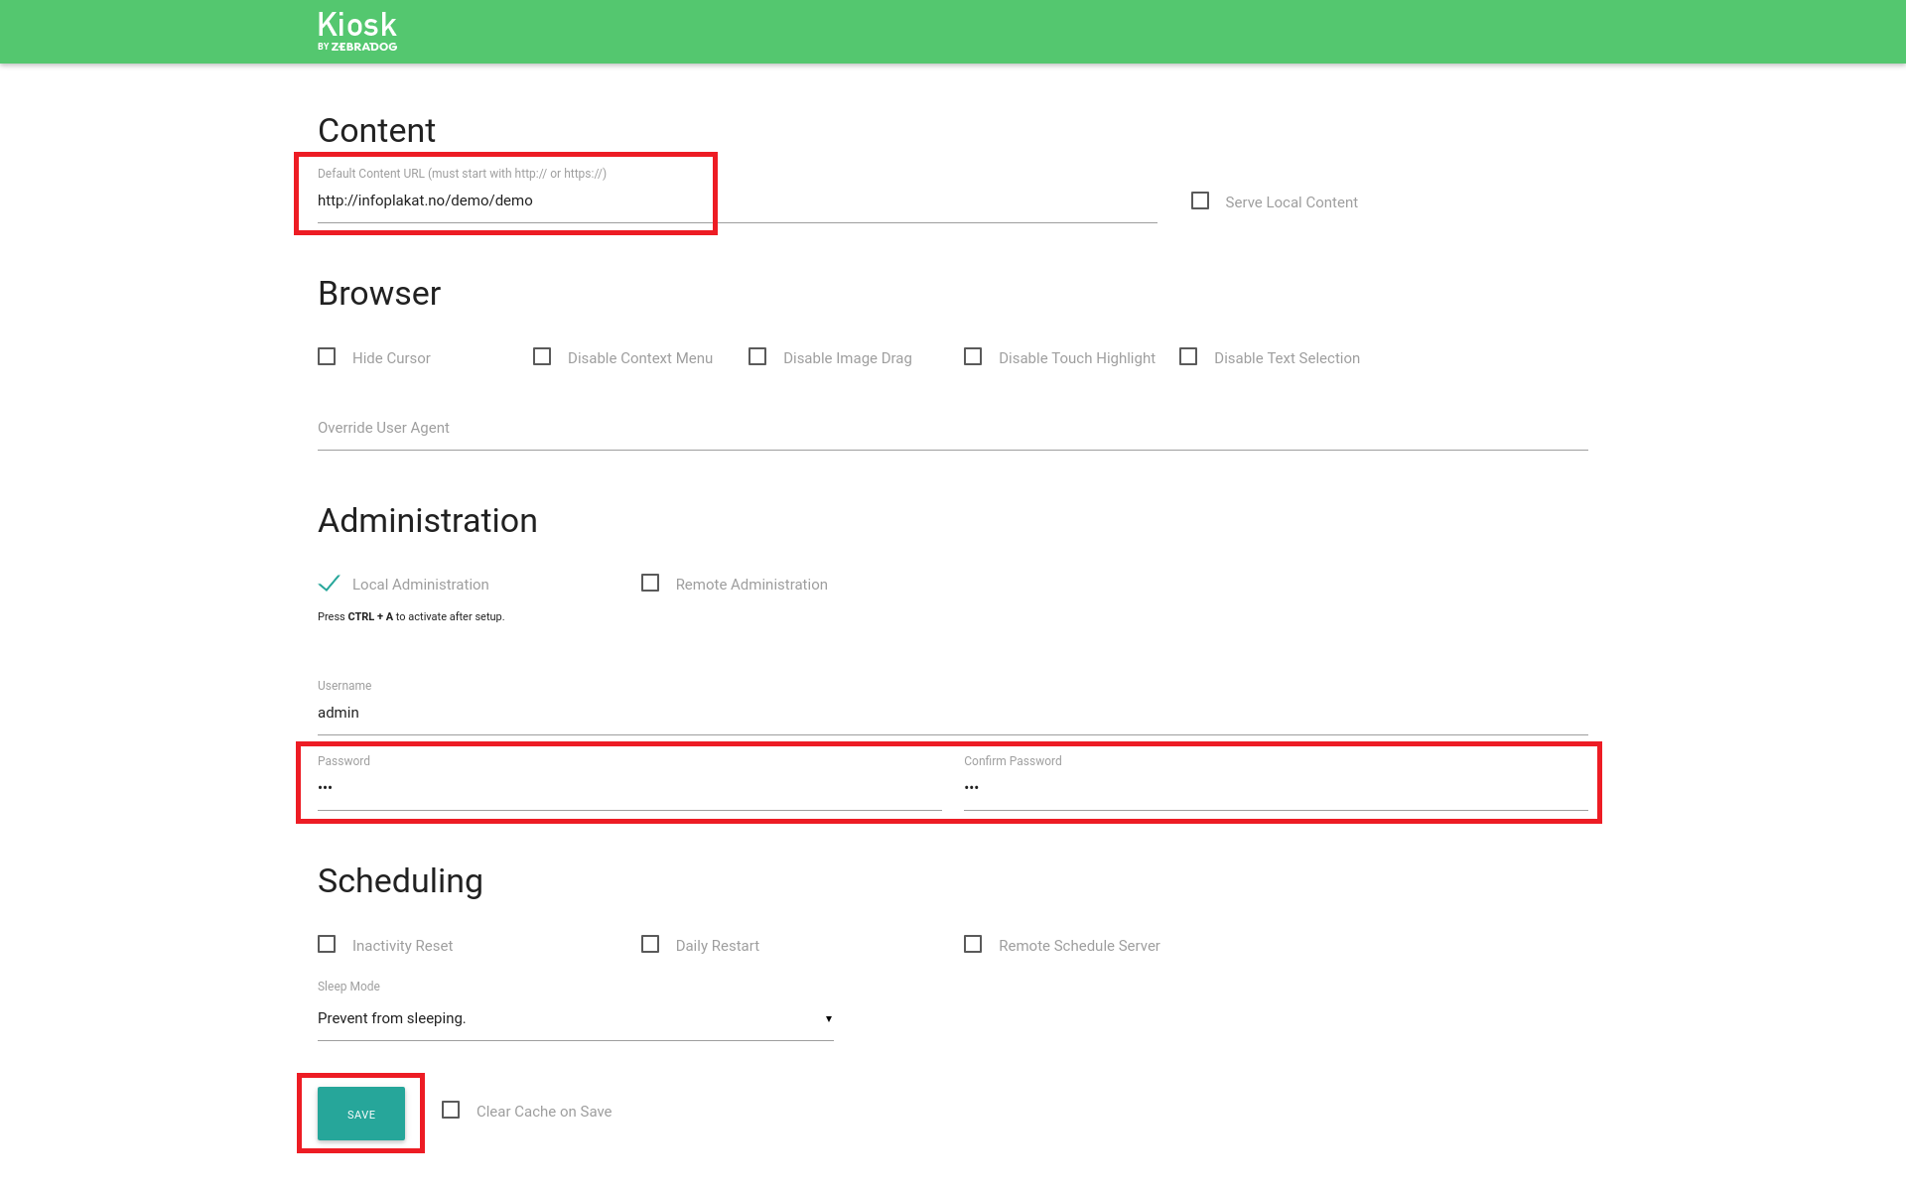Check Disable Context Menu option
1906x1191 pixels.
click(x=542, y=357)
